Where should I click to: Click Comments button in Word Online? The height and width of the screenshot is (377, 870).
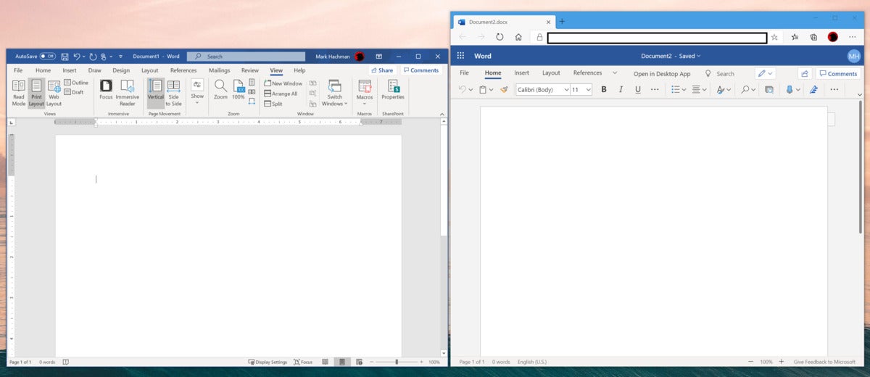[x=837, y=73]
